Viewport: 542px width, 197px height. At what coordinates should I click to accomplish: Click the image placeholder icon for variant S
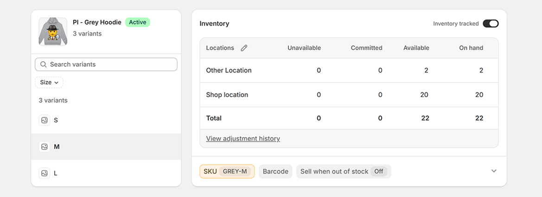click(44, 120)
